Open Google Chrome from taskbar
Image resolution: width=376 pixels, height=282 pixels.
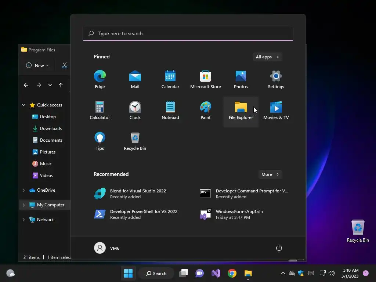232,273
